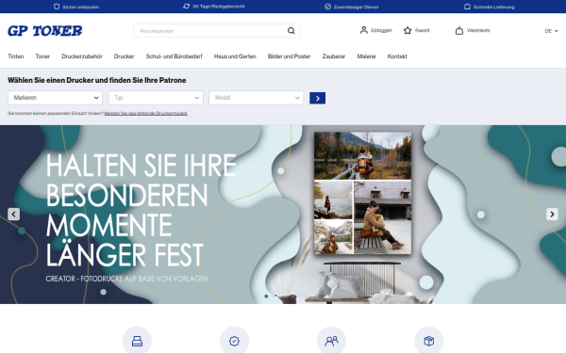Viewport: 566px width, 353px height.
Task: Open the Toner menu item
Action: 42,56
